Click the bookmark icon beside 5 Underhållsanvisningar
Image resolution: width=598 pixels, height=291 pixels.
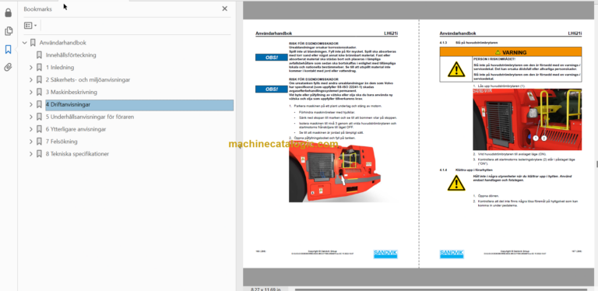click(x=39, y=117)
